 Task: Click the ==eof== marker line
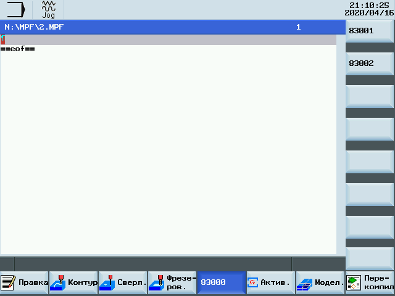17,49
